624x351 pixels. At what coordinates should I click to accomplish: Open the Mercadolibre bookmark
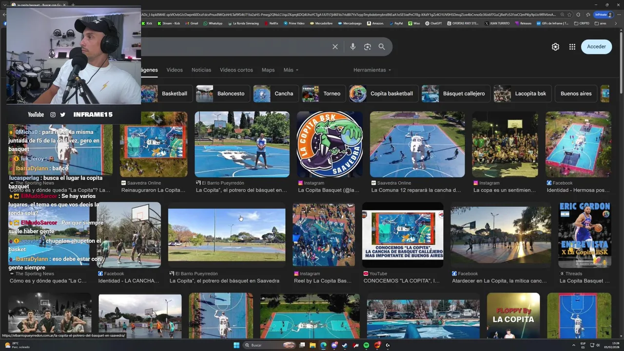click(320, 23)
